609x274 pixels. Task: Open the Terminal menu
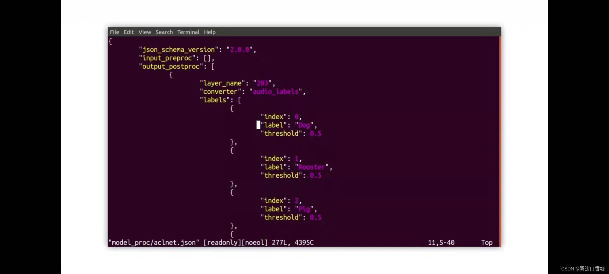tap(188, 32)
